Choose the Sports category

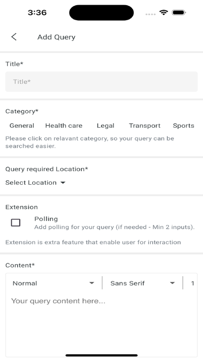[x=183, y=126]
